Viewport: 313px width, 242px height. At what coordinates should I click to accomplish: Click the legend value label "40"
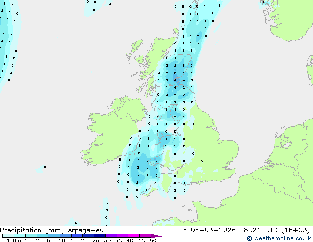[130, 240]
